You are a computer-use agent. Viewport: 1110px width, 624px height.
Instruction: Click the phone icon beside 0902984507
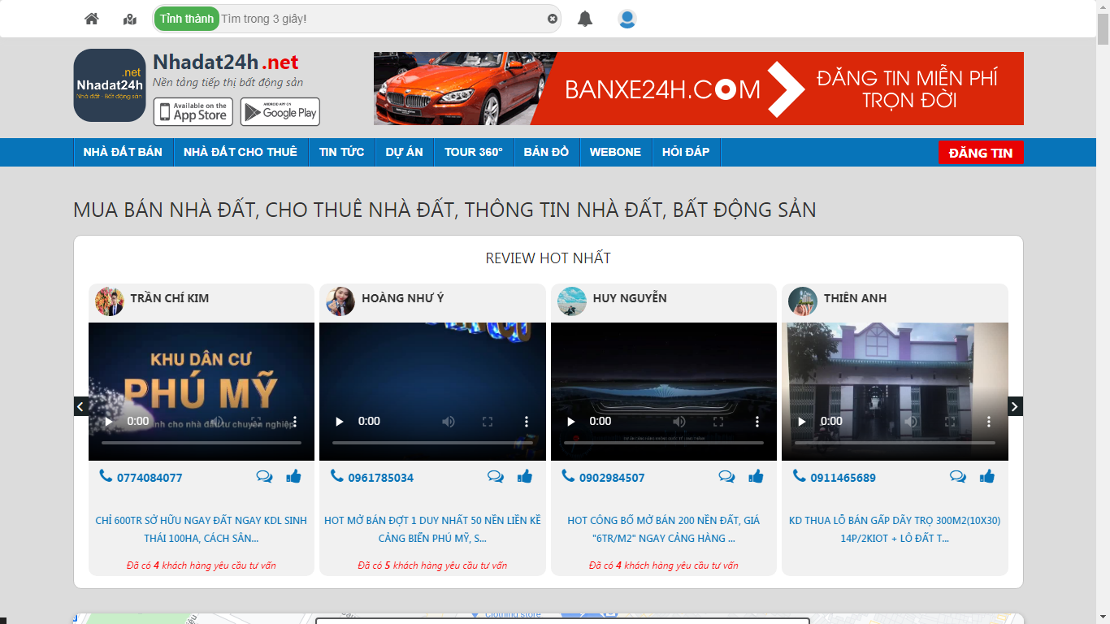coord(568,476)
